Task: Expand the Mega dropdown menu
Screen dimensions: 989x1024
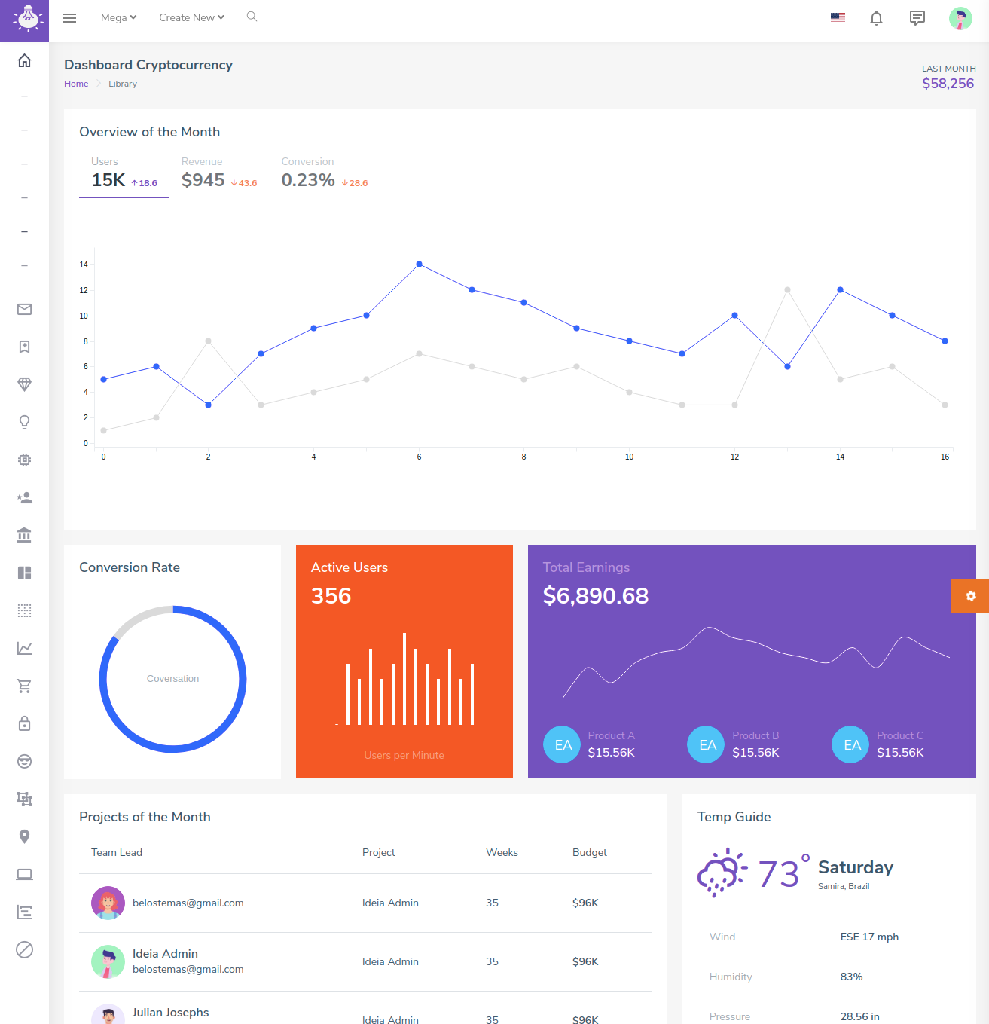Action: (x=118, y=17)
